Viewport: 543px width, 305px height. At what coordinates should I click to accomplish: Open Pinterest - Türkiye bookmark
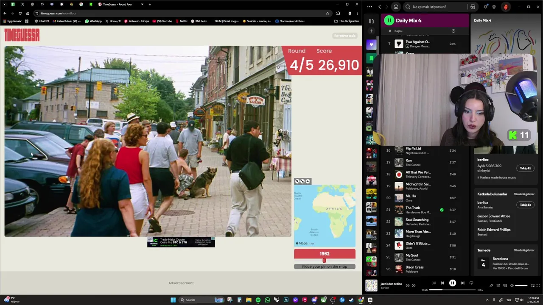tap(137, 21)
